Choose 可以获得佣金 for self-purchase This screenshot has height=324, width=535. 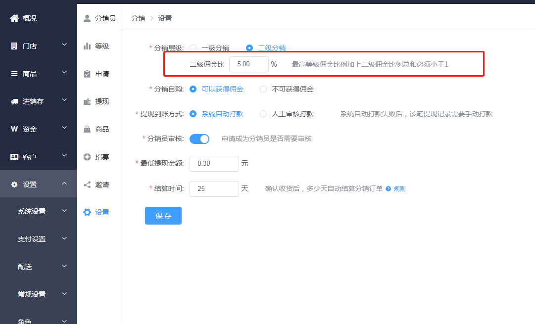(x=193, y=89)
